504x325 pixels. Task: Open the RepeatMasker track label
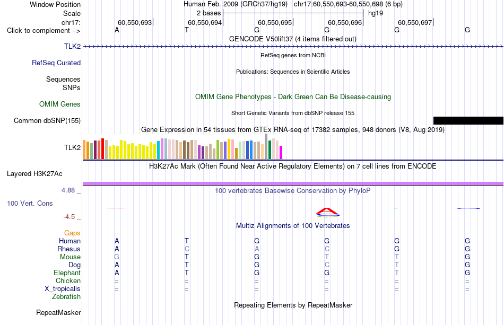pos(58,312)
